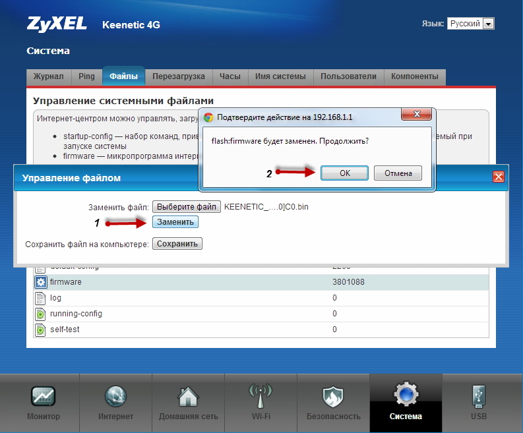Open the Интернет globe icon
The image size is (523, 433).
115,396
